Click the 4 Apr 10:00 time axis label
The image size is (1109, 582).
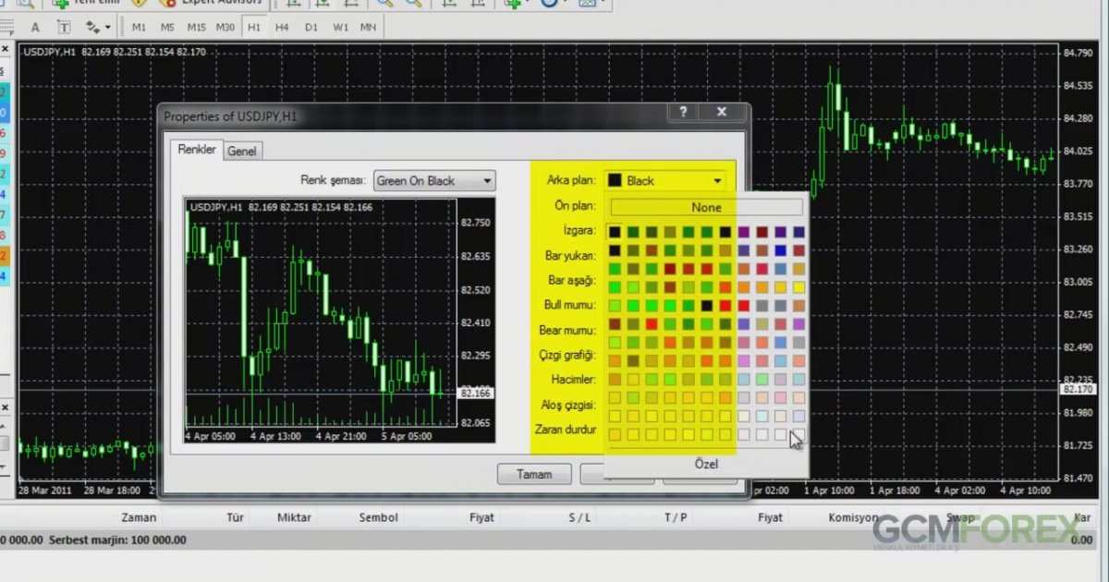point(1025,491)
